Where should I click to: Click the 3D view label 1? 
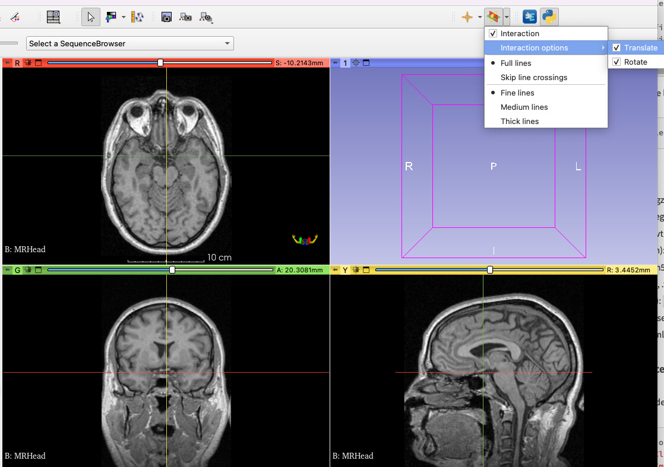click(x=346, y=63)
